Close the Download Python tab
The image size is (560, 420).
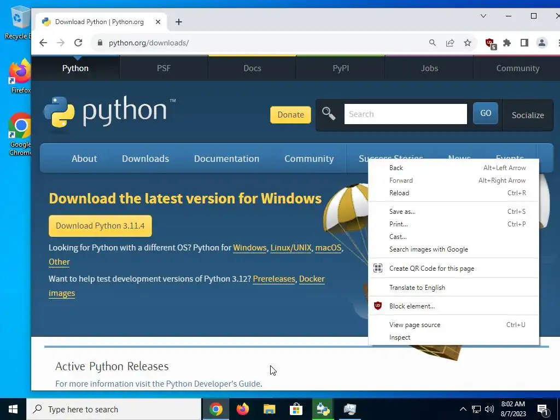[x=158, y=22]
